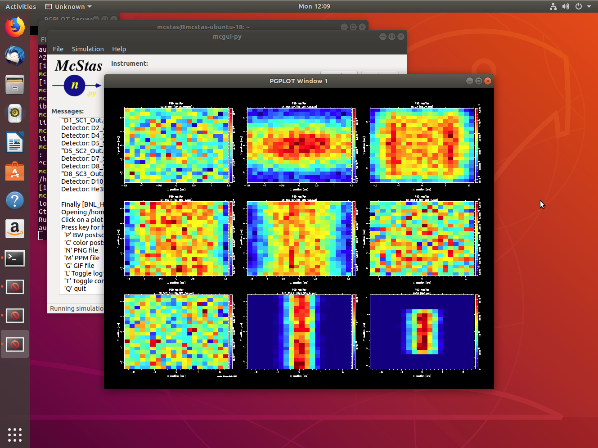598x448 pixels.
Task: Open LibreOffice Writer from the dock
Action: point(15,142)
